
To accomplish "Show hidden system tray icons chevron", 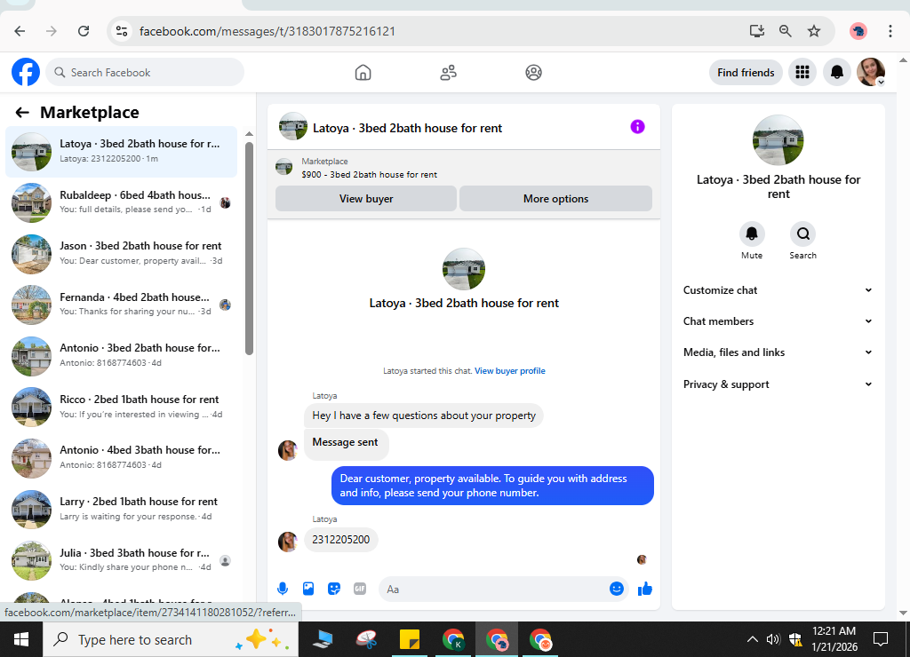I will 752,639.
